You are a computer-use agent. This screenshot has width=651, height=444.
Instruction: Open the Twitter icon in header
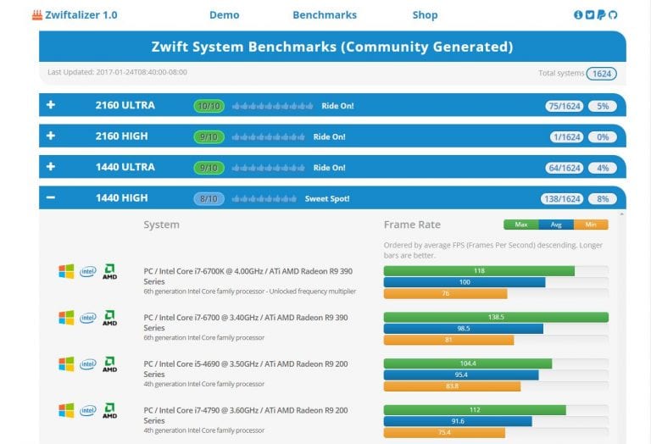590,15
